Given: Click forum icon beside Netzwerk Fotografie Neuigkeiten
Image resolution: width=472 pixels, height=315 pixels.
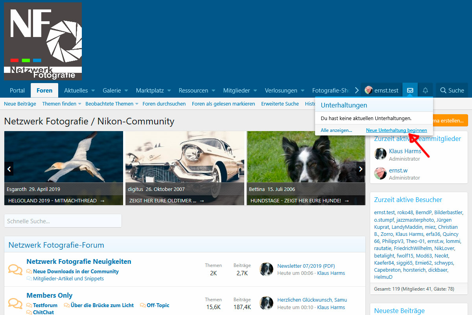Looking at the screenshot, I should (15, 270).
